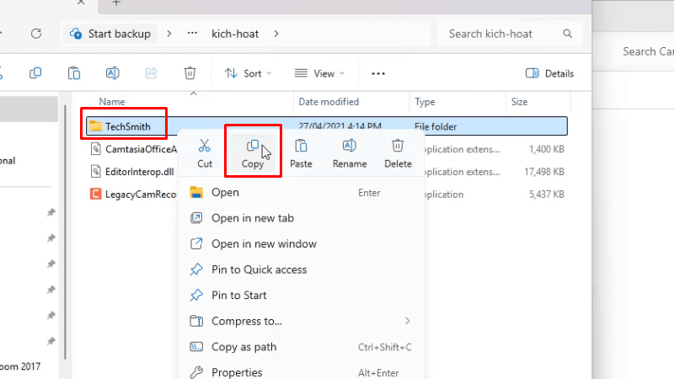Click the Search kich-hoat field
This screenshot has width=674, height=379.
click(x=501, y=34)
